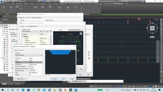Open the Display tab in Profile Data Band Style
This screenshot has height=92, width=163.
[x=34, y=18]
